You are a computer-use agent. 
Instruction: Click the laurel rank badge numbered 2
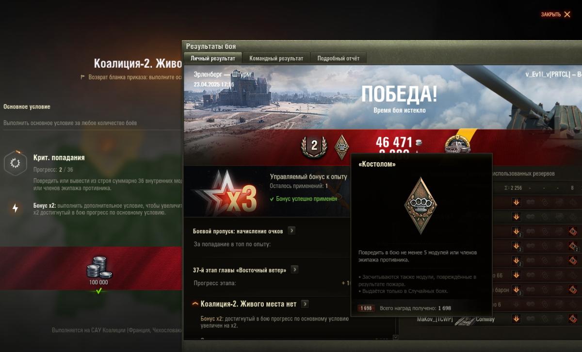314,146
